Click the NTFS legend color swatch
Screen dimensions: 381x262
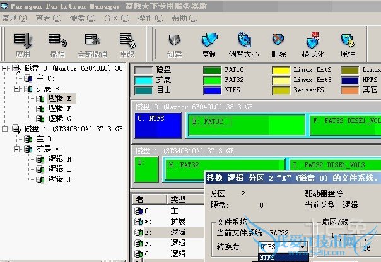click(212, 90)
